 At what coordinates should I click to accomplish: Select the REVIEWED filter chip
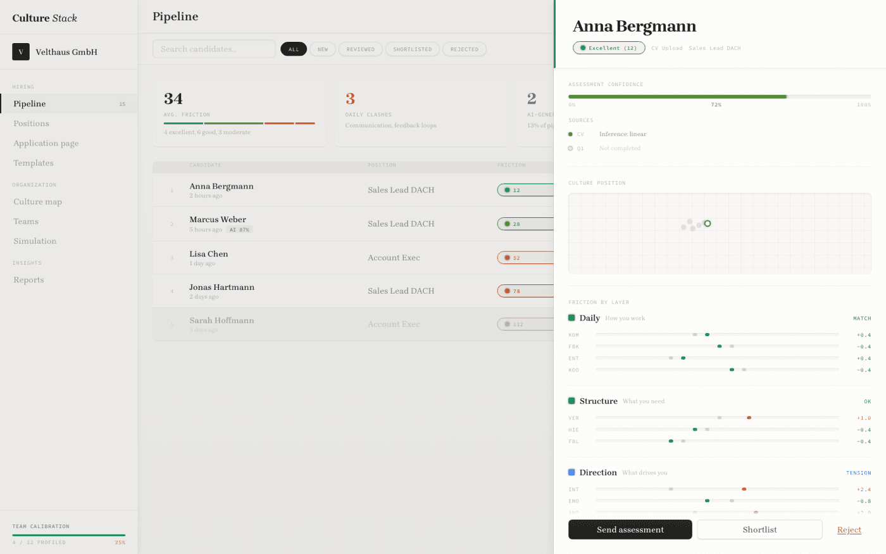coord(361,49)
